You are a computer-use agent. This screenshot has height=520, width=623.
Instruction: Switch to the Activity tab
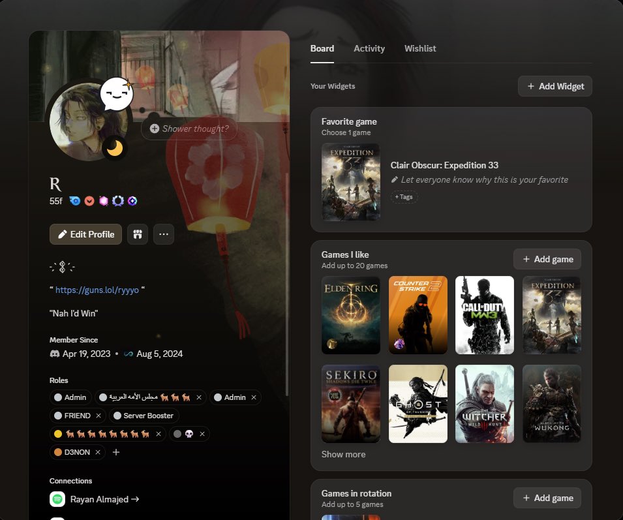369,48
